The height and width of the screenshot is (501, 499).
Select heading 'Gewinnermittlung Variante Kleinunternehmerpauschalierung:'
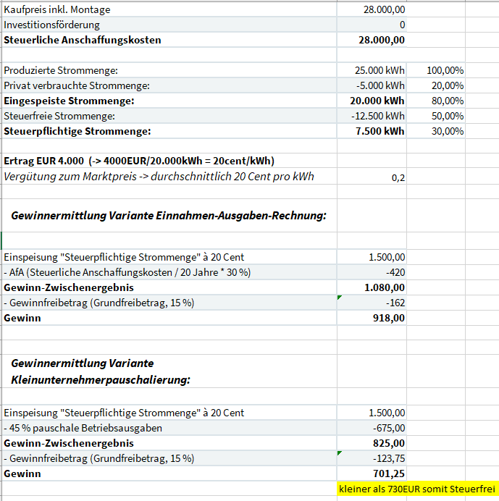point(101,371)
